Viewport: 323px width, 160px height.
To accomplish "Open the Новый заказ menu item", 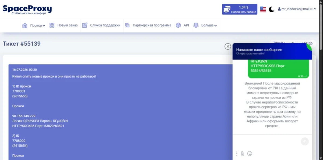I will [64, 26].
